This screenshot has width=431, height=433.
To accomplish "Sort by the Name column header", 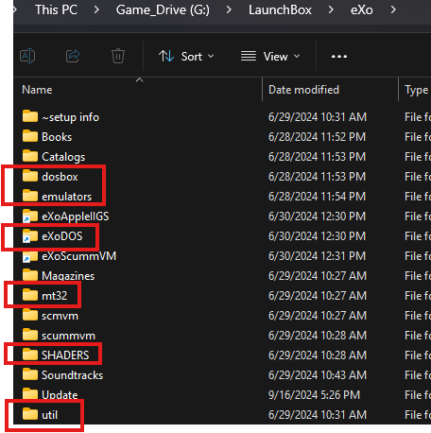I will click(x=37, y=90).
